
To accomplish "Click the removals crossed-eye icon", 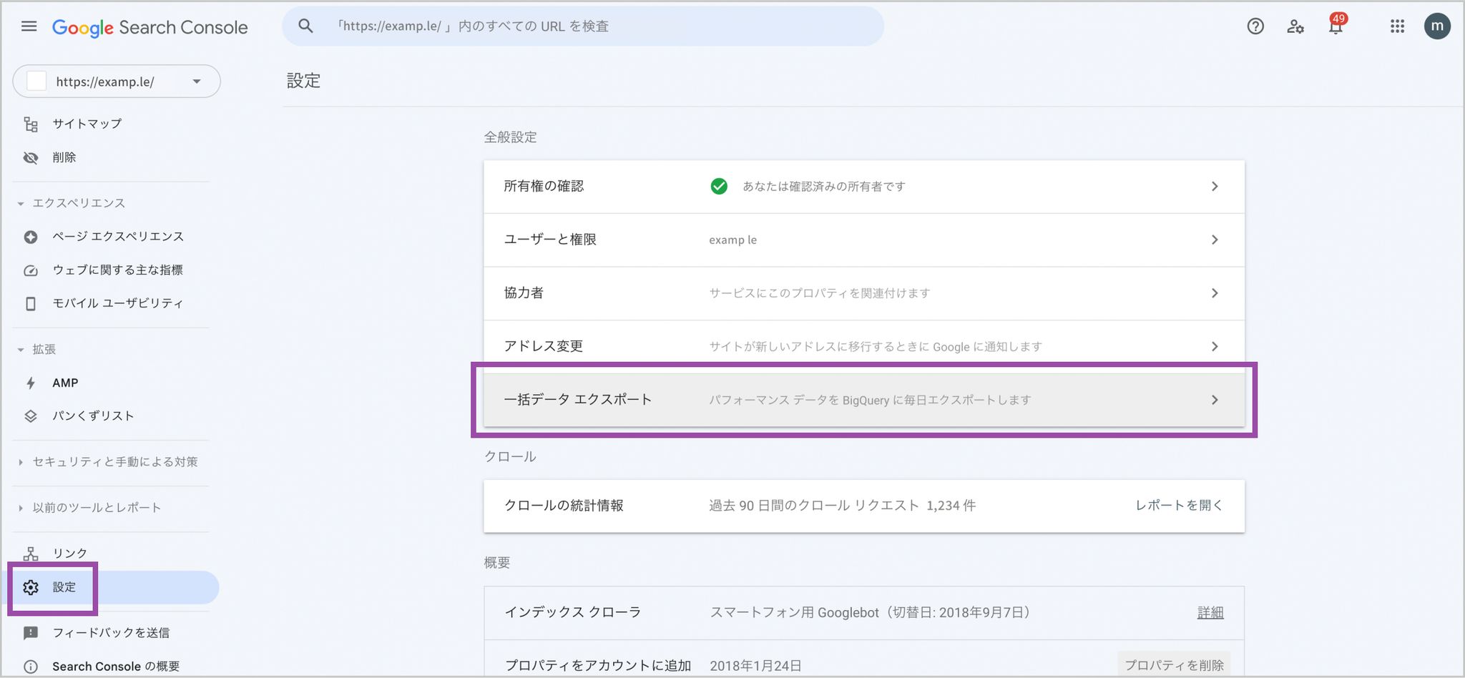I will click(31, 157).
